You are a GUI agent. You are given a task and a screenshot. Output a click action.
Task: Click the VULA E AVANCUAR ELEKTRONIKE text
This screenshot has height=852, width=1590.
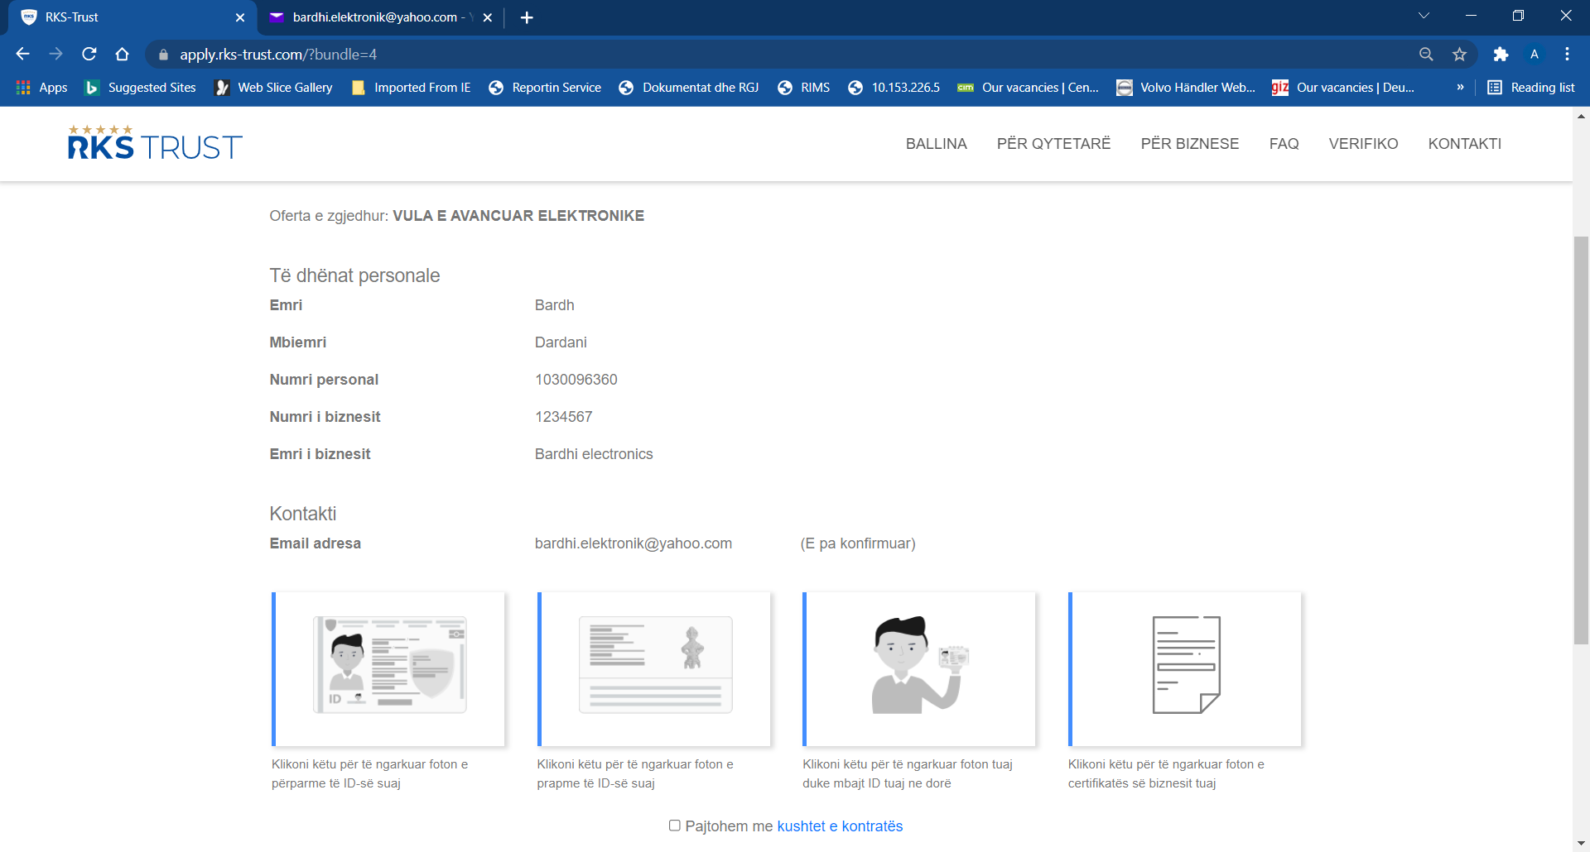coord(518,216)
